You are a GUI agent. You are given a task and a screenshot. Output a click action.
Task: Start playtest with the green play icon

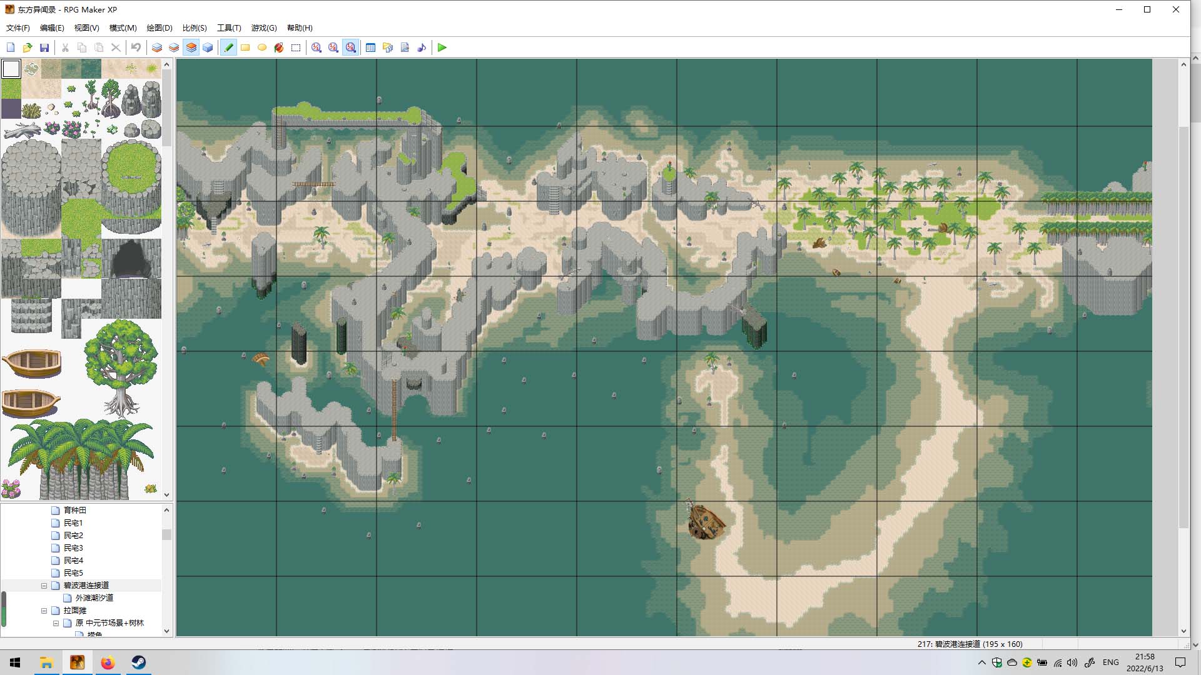click(x=442, y=47)
